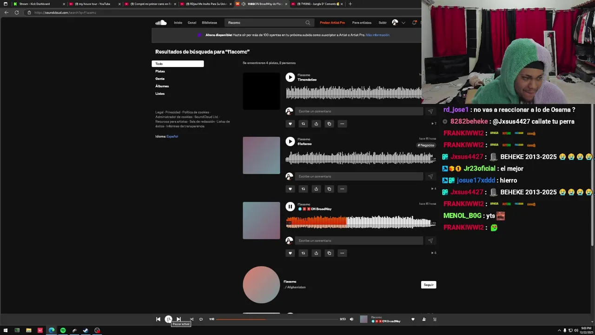Share the Timondañao track

316,124
